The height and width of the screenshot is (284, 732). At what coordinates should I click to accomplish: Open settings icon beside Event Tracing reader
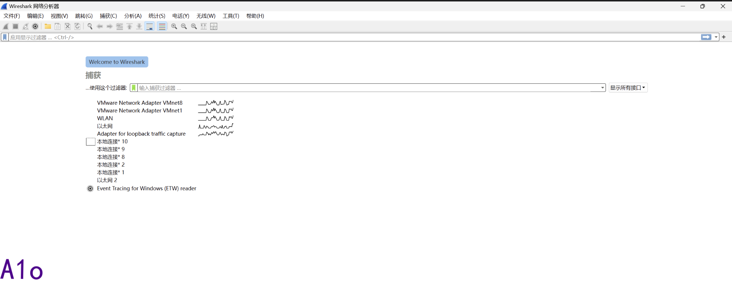tap(90, 188)
